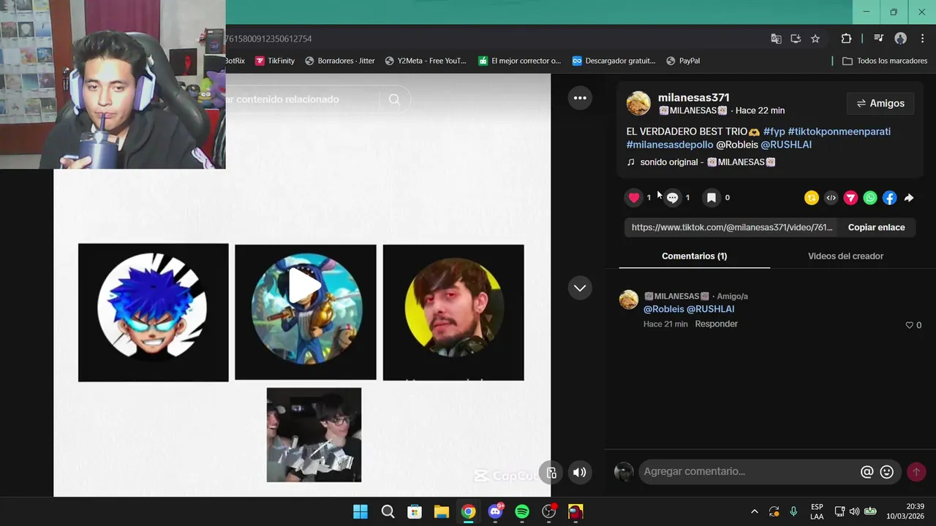
Task: Open the Chrome profile avatar
Action: pyautogui.click(x=900, y=39)
